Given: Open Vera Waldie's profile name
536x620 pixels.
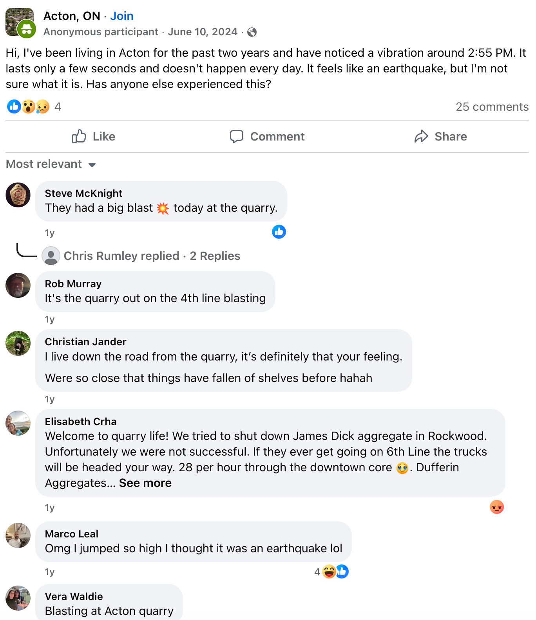Looking at the screenshot, I should 74,597.
